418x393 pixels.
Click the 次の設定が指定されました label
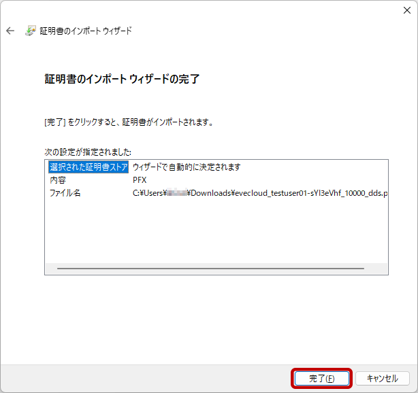point(88,152)
